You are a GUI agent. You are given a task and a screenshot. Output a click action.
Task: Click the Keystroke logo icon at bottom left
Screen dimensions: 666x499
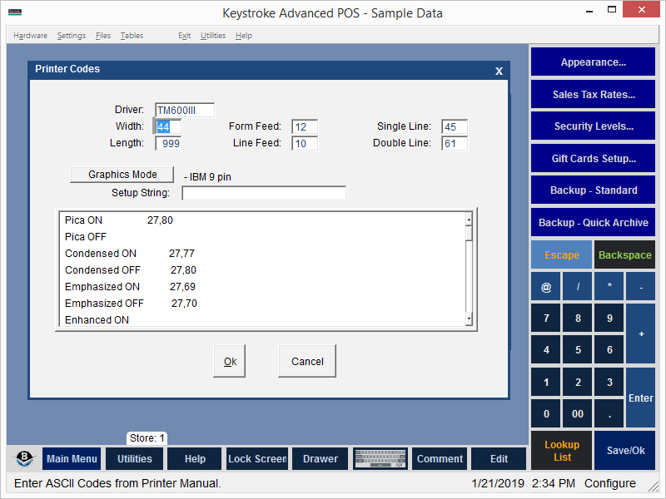click(24, 458)
